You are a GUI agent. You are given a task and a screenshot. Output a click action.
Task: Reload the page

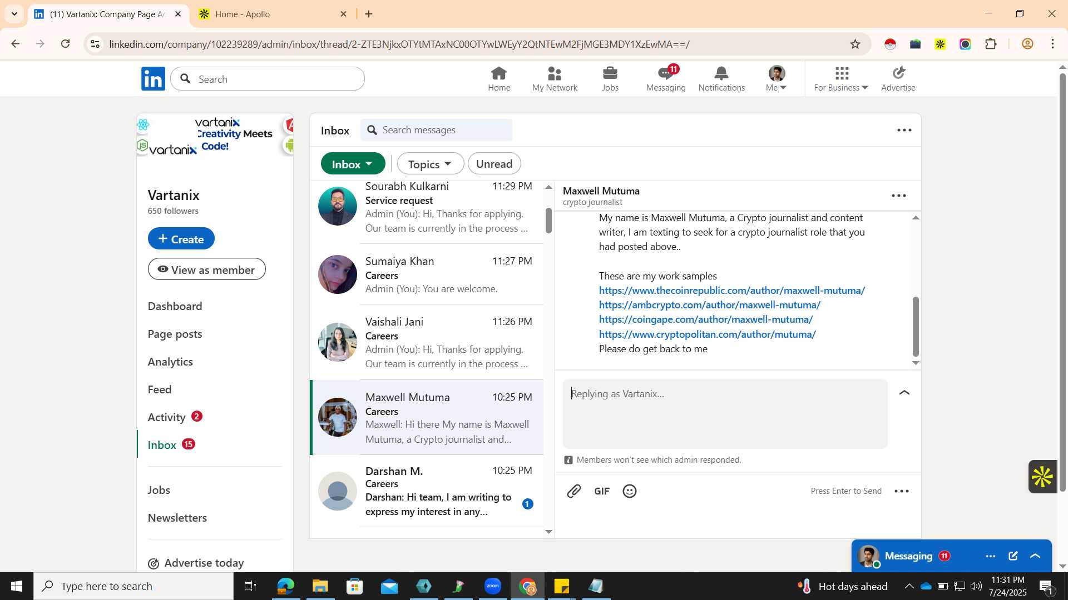66,44
